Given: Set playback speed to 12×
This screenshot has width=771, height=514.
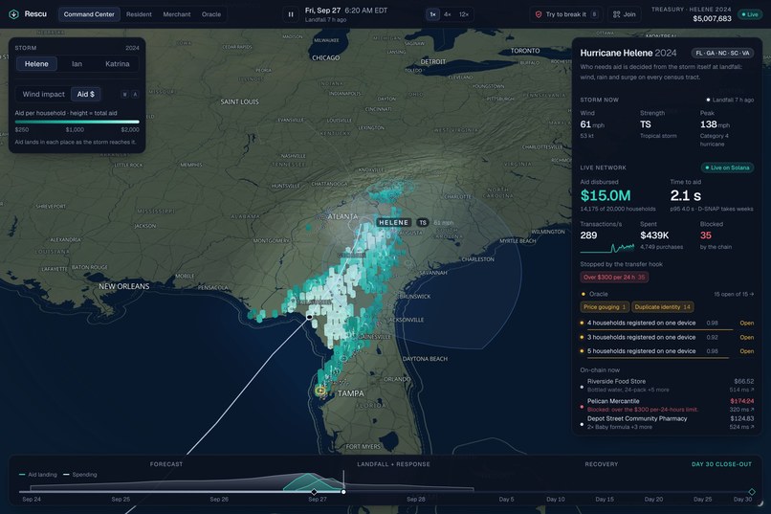Looking at the screenshot, I should [x=464, y=14].
